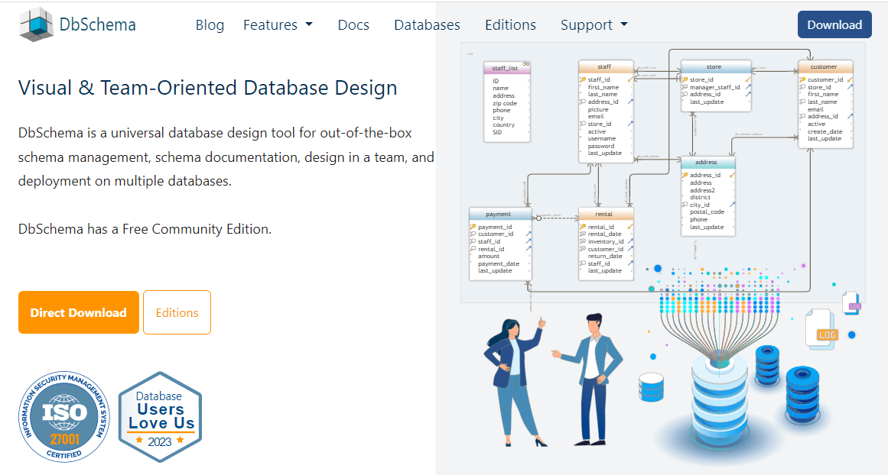This screenshot has width=888, height=475.
Task: Open the DbSchema home link text
Action: click(97, 25)
